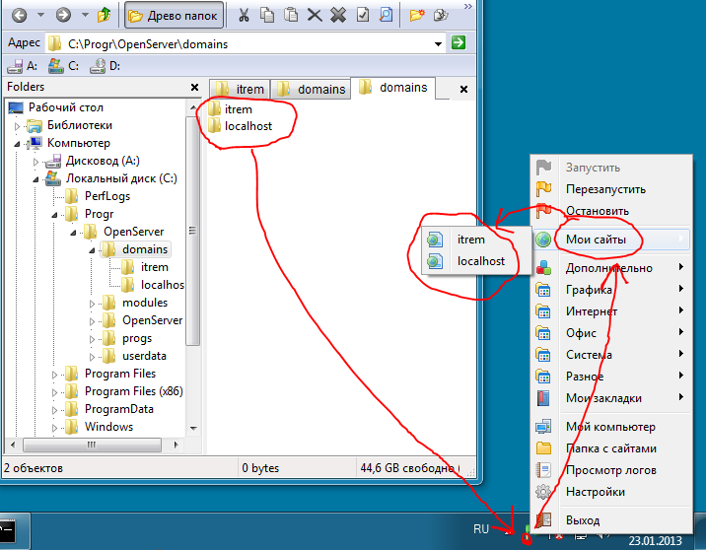
Task: Click the Cut scissors icon
Action: pyautogui.click(x=244, y=16)
